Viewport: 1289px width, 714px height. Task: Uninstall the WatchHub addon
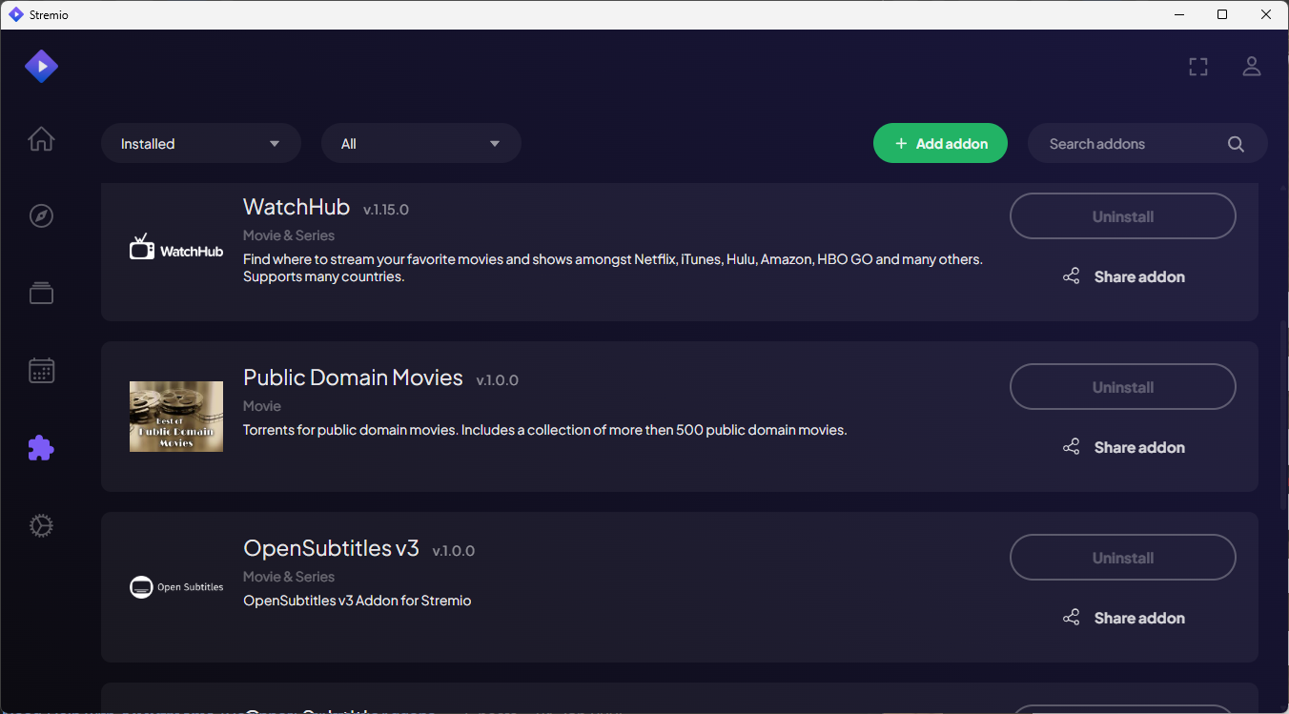pyautogui.click(x=1122, y=216)
